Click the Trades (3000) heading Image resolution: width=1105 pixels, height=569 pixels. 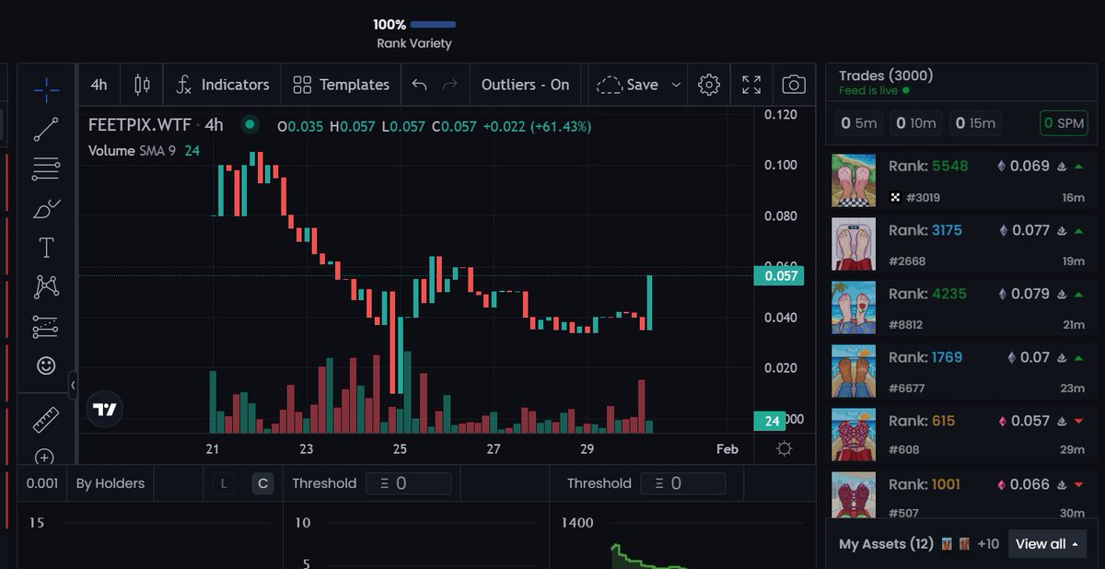tap(886, 75)
